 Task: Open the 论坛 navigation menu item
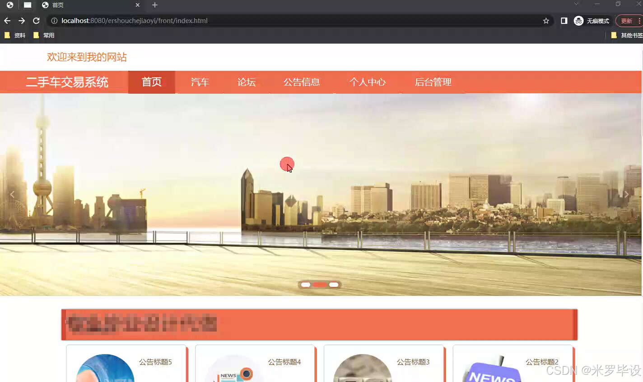247,82
